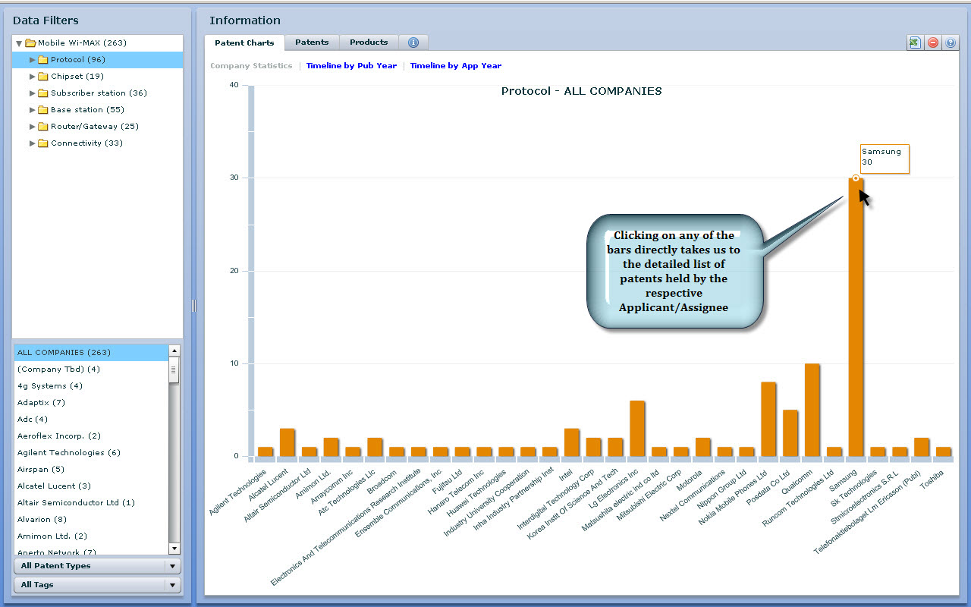
Task: Click the Base station folder icon
Action: [43, 110]
